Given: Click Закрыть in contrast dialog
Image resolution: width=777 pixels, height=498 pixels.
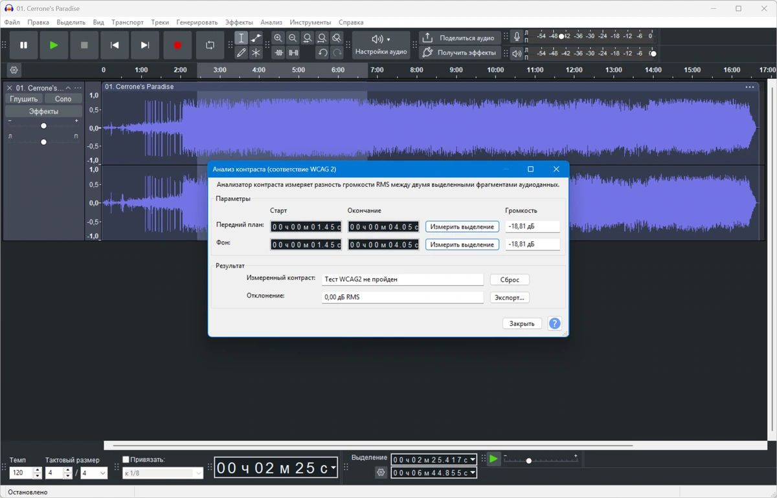Looking at the screenshot, I should pos(521,323).
